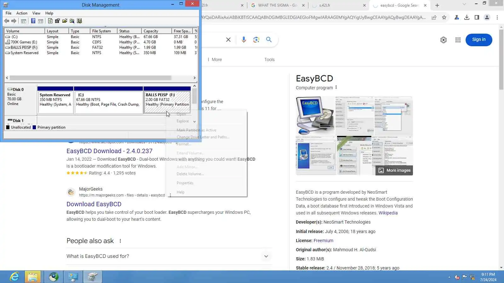Click the share page icon in address bar
Screen dimensions: 504x283
click(x=434, y=18)
